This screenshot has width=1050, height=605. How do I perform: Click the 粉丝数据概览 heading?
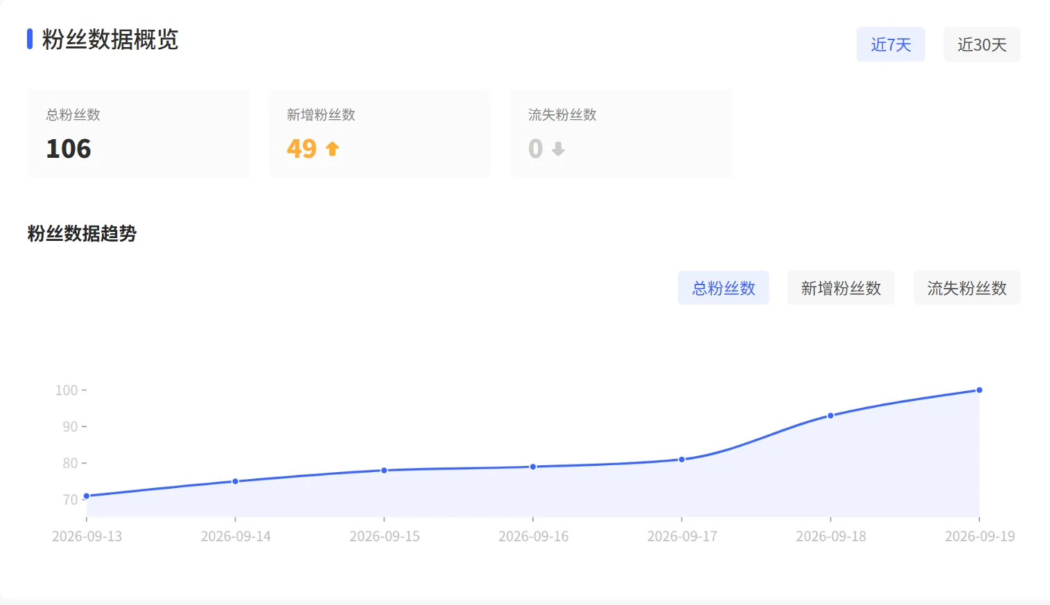click(x=110, y=39)
